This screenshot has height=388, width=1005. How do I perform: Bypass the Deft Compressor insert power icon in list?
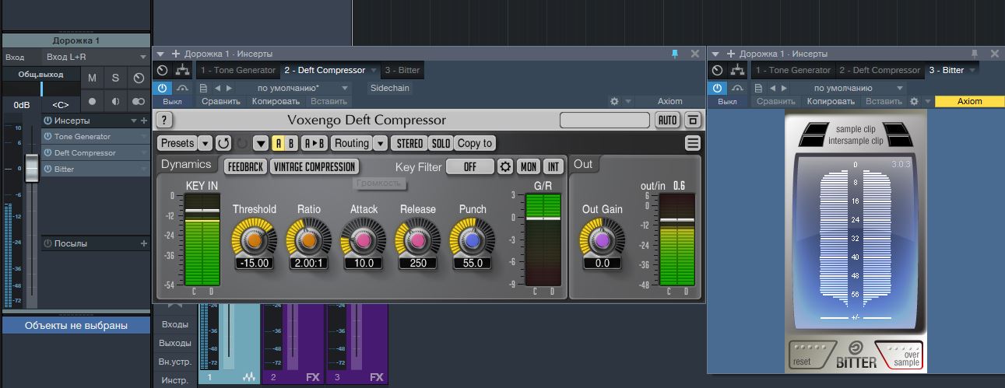coord(47,152)
